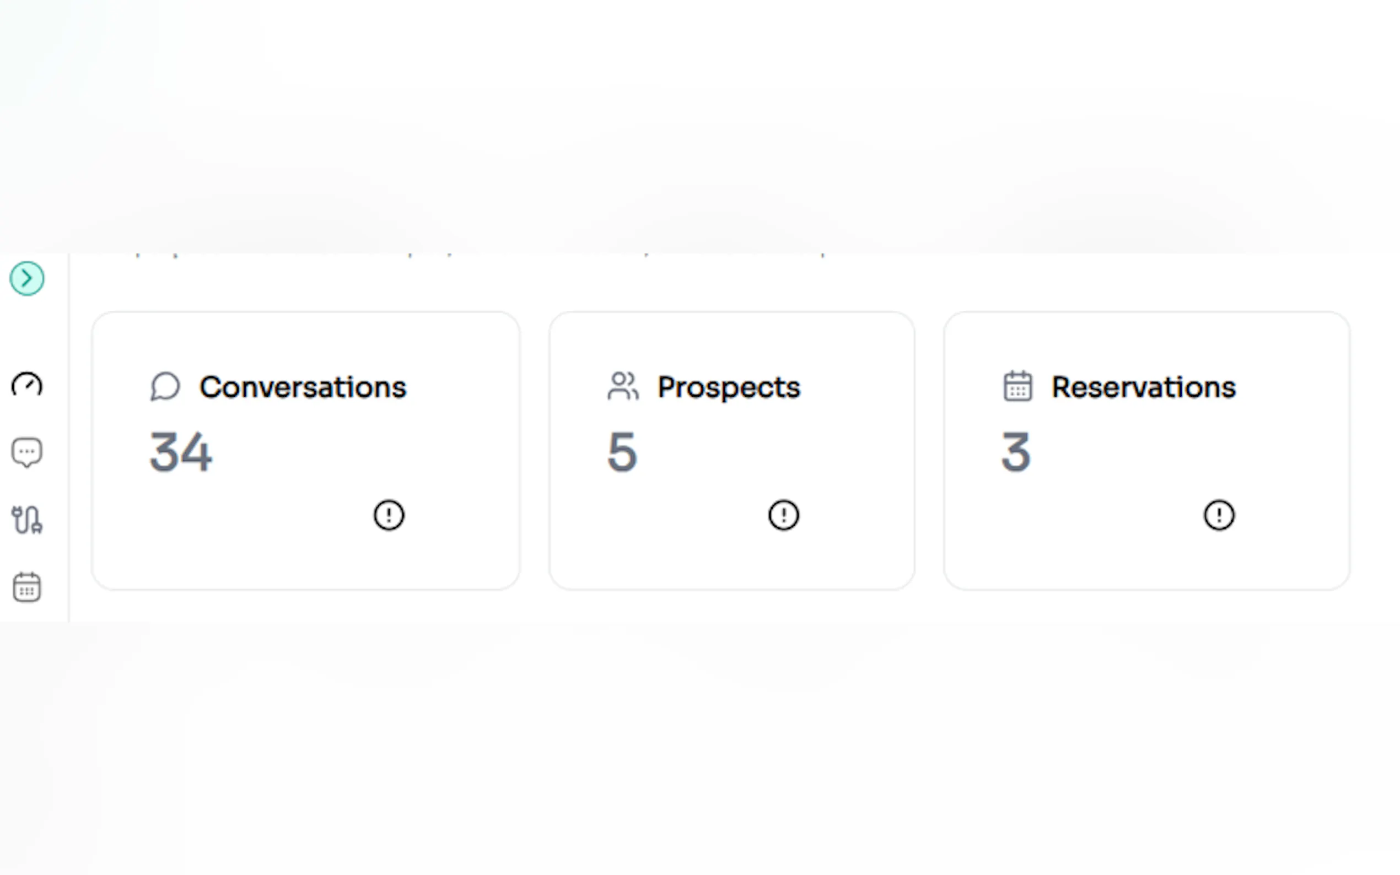Viewport: 1400px width, 875px height.
Task: Click the 3 reservations count
Action: click(x=1016, y=452)
